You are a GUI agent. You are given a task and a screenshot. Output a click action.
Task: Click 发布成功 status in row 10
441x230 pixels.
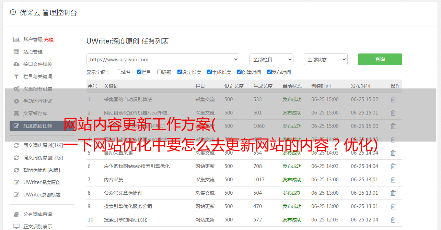click(x=292, y=220)
